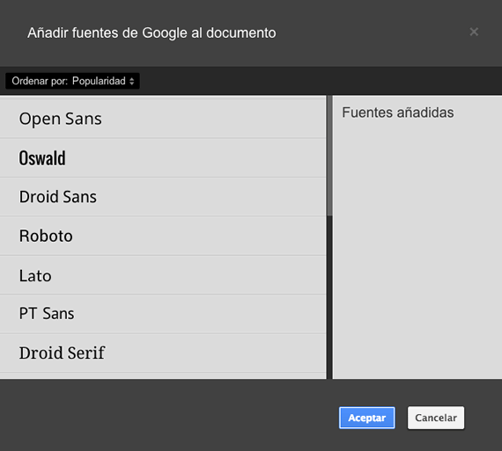The height and width of the screenshot is (451, 502).
Task: Select the Lato font
Action: tap(163, 275)
